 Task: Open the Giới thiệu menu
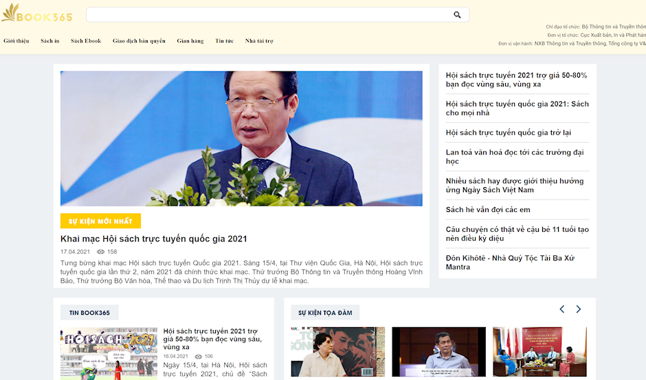[x=16, y=41]
